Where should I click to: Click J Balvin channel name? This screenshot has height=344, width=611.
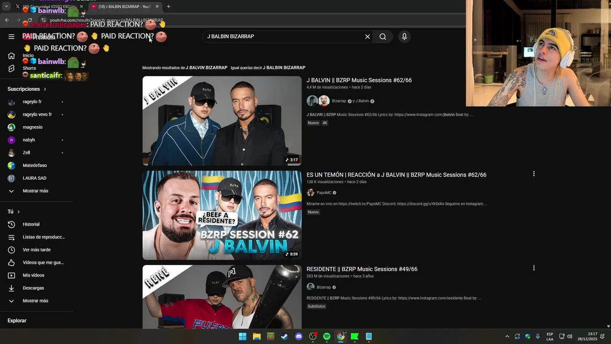tap(362, 101)
